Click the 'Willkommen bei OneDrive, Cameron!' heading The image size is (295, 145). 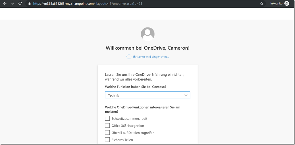(x=147, y=48)
